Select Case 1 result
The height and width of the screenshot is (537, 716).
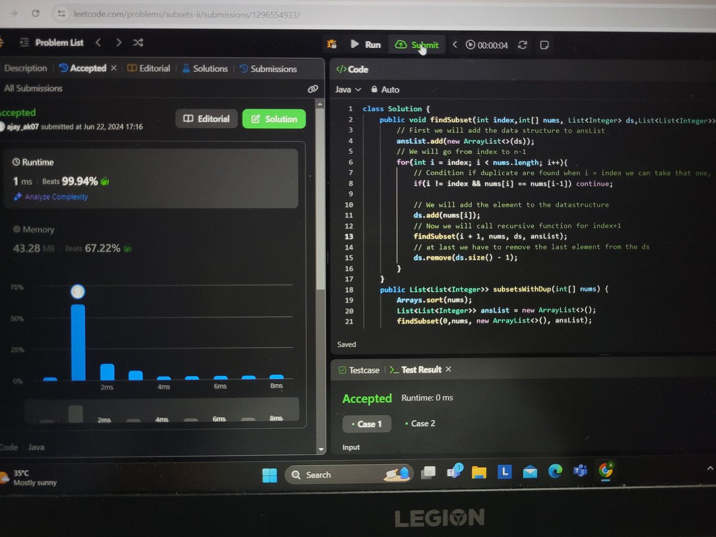click(x=366, y=424)
